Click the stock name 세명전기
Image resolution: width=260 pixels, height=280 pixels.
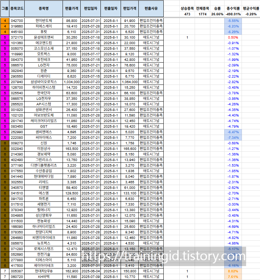[43, 204]
